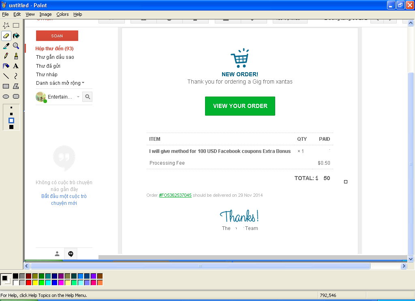
Task: Choose the largest eraser size
Action: pos(11,127)
